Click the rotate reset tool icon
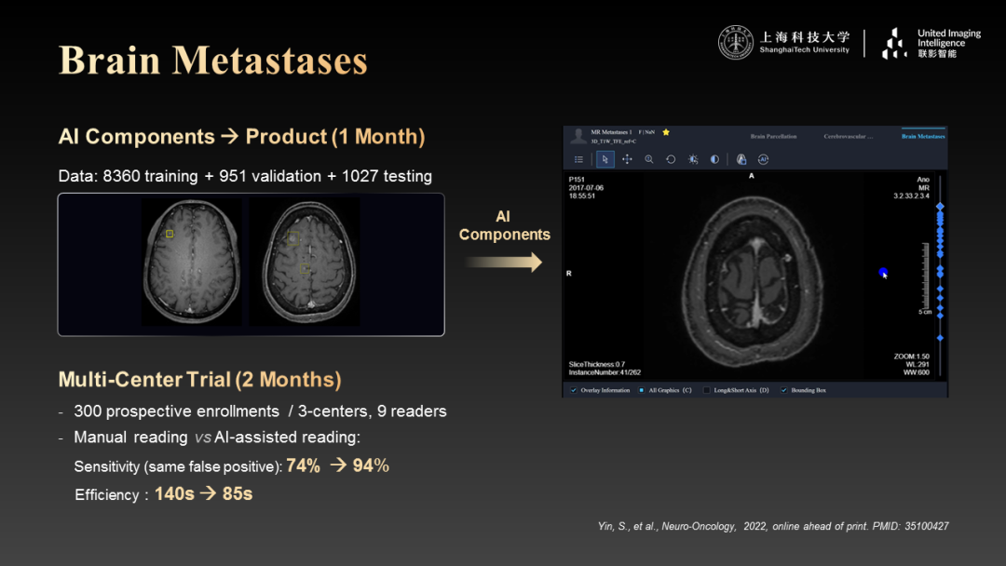The height and width of the screenshot is (566, 1006). tap(671, 159)
